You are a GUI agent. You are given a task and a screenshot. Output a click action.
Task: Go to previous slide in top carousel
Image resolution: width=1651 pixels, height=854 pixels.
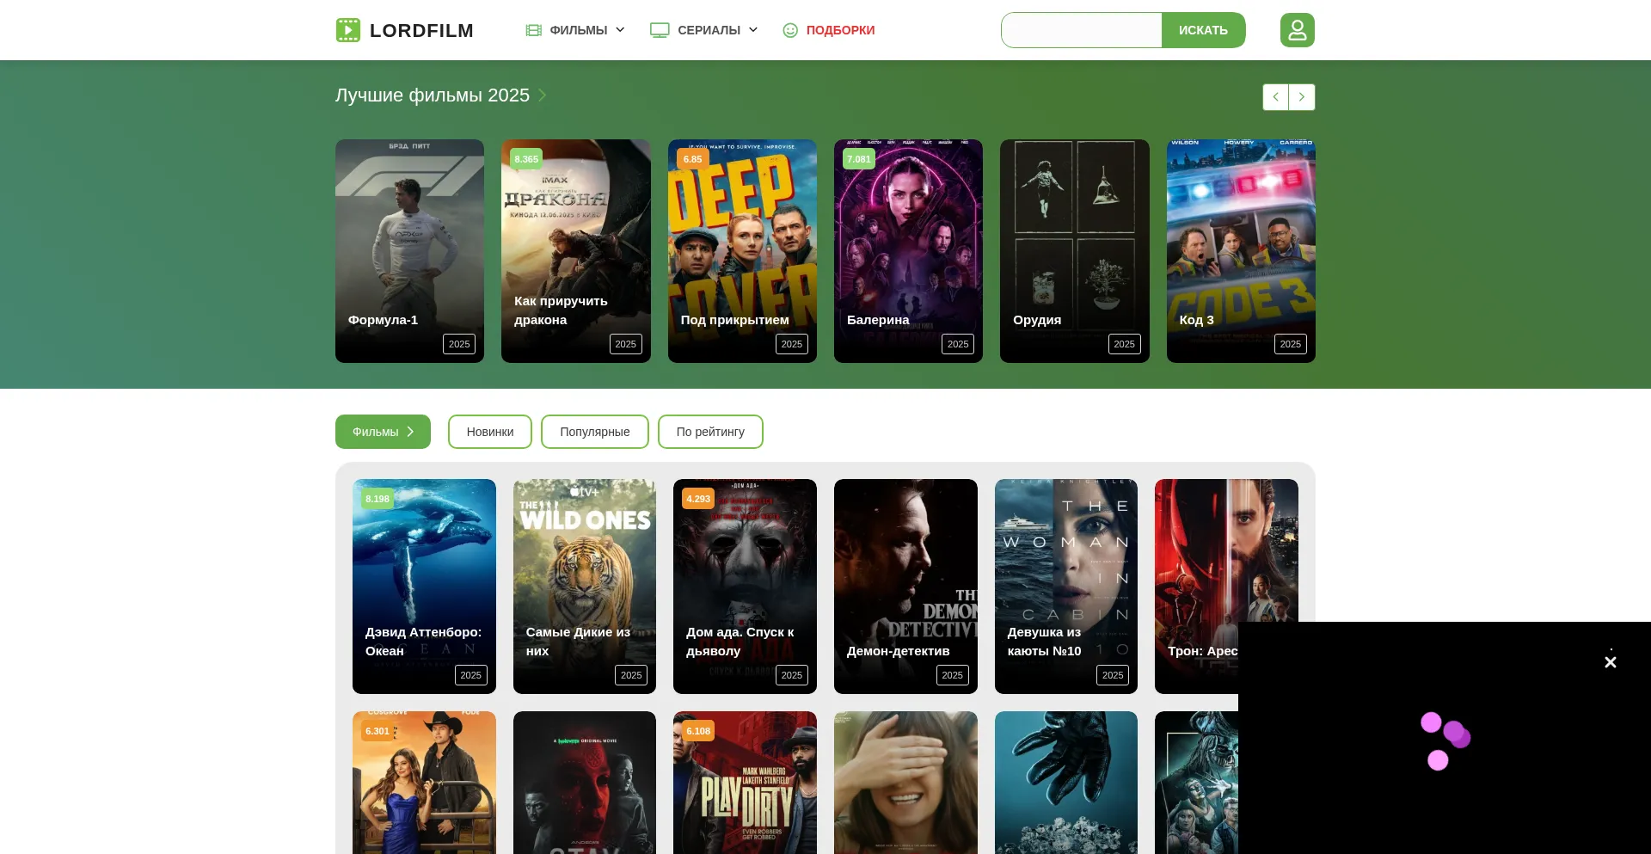(1275, 97)
